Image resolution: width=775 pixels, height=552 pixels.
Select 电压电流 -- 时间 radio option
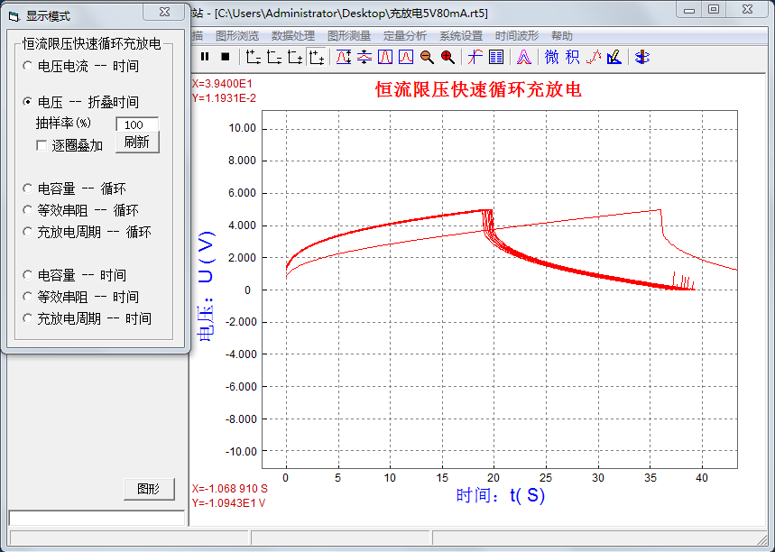pyautogui.click(x=28, y=66)
